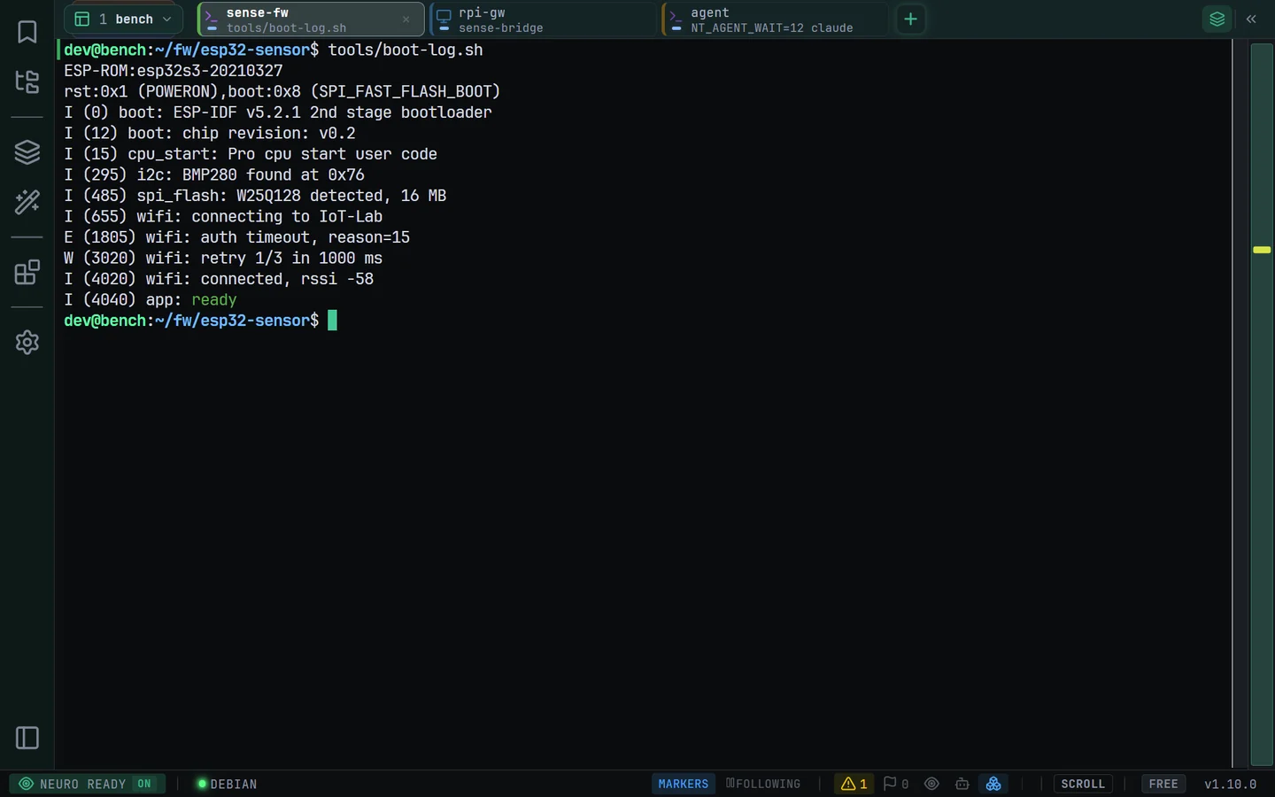Click the bench workspace layout icon
The height and width of the screenshot is (797, 1275).
point(82,19)
